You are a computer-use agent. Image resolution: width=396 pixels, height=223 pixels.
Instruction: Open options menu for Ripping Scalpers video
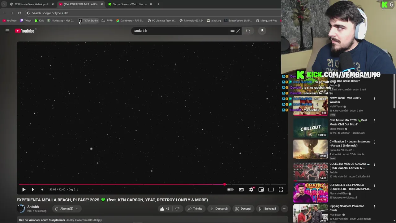(374, 207)
